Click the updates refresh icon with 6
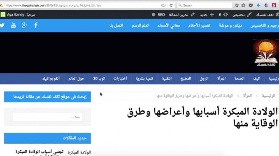This screenshot has width=279, height=156. click(x=226, y=15)
